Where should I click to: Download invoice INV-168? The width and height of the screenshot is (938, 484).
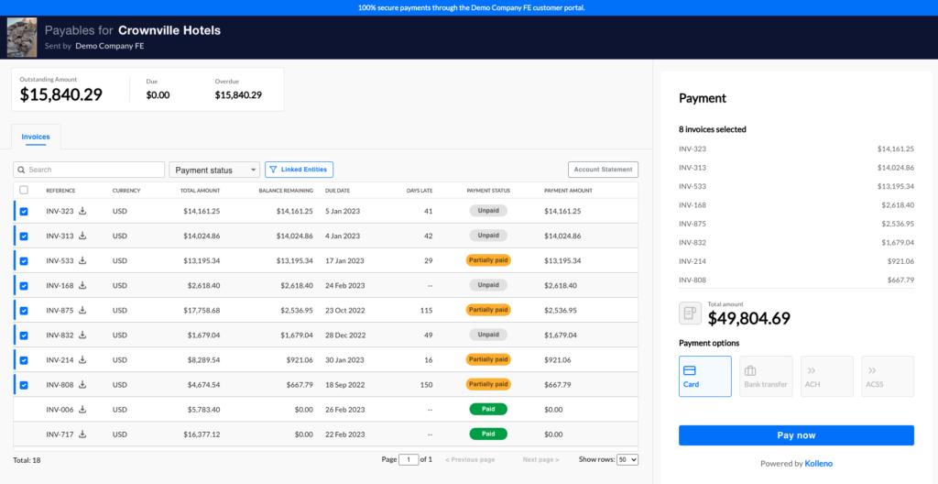tap(82, 285)
